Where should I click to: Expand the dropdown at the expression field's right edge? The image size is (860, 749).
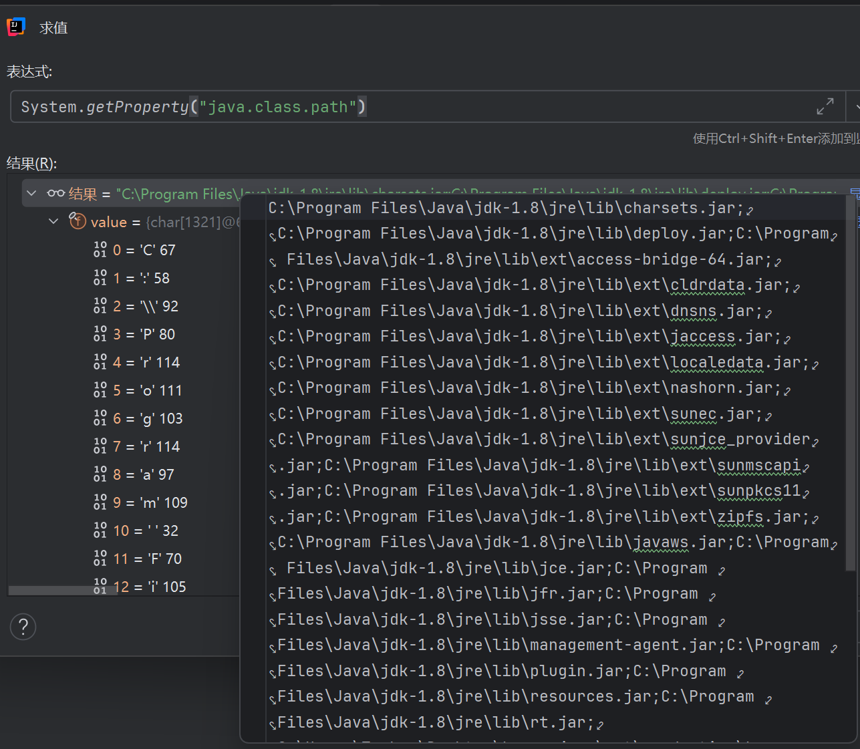pos(857,106)
